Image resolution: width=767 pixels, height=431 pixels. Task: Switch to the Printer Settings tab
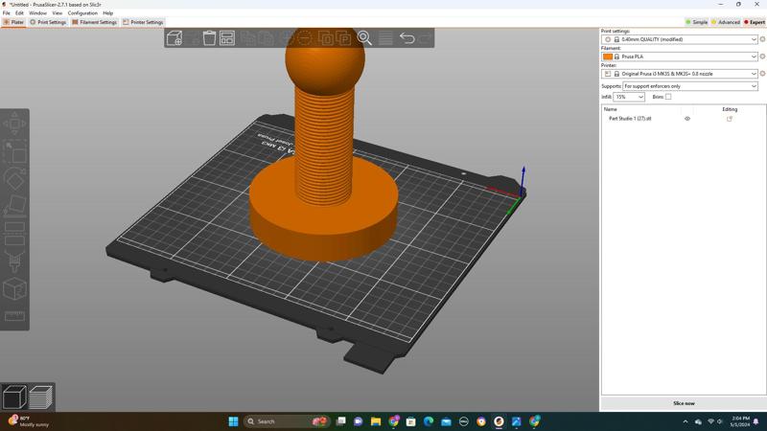pyautogui.click(x=143, y=22)
